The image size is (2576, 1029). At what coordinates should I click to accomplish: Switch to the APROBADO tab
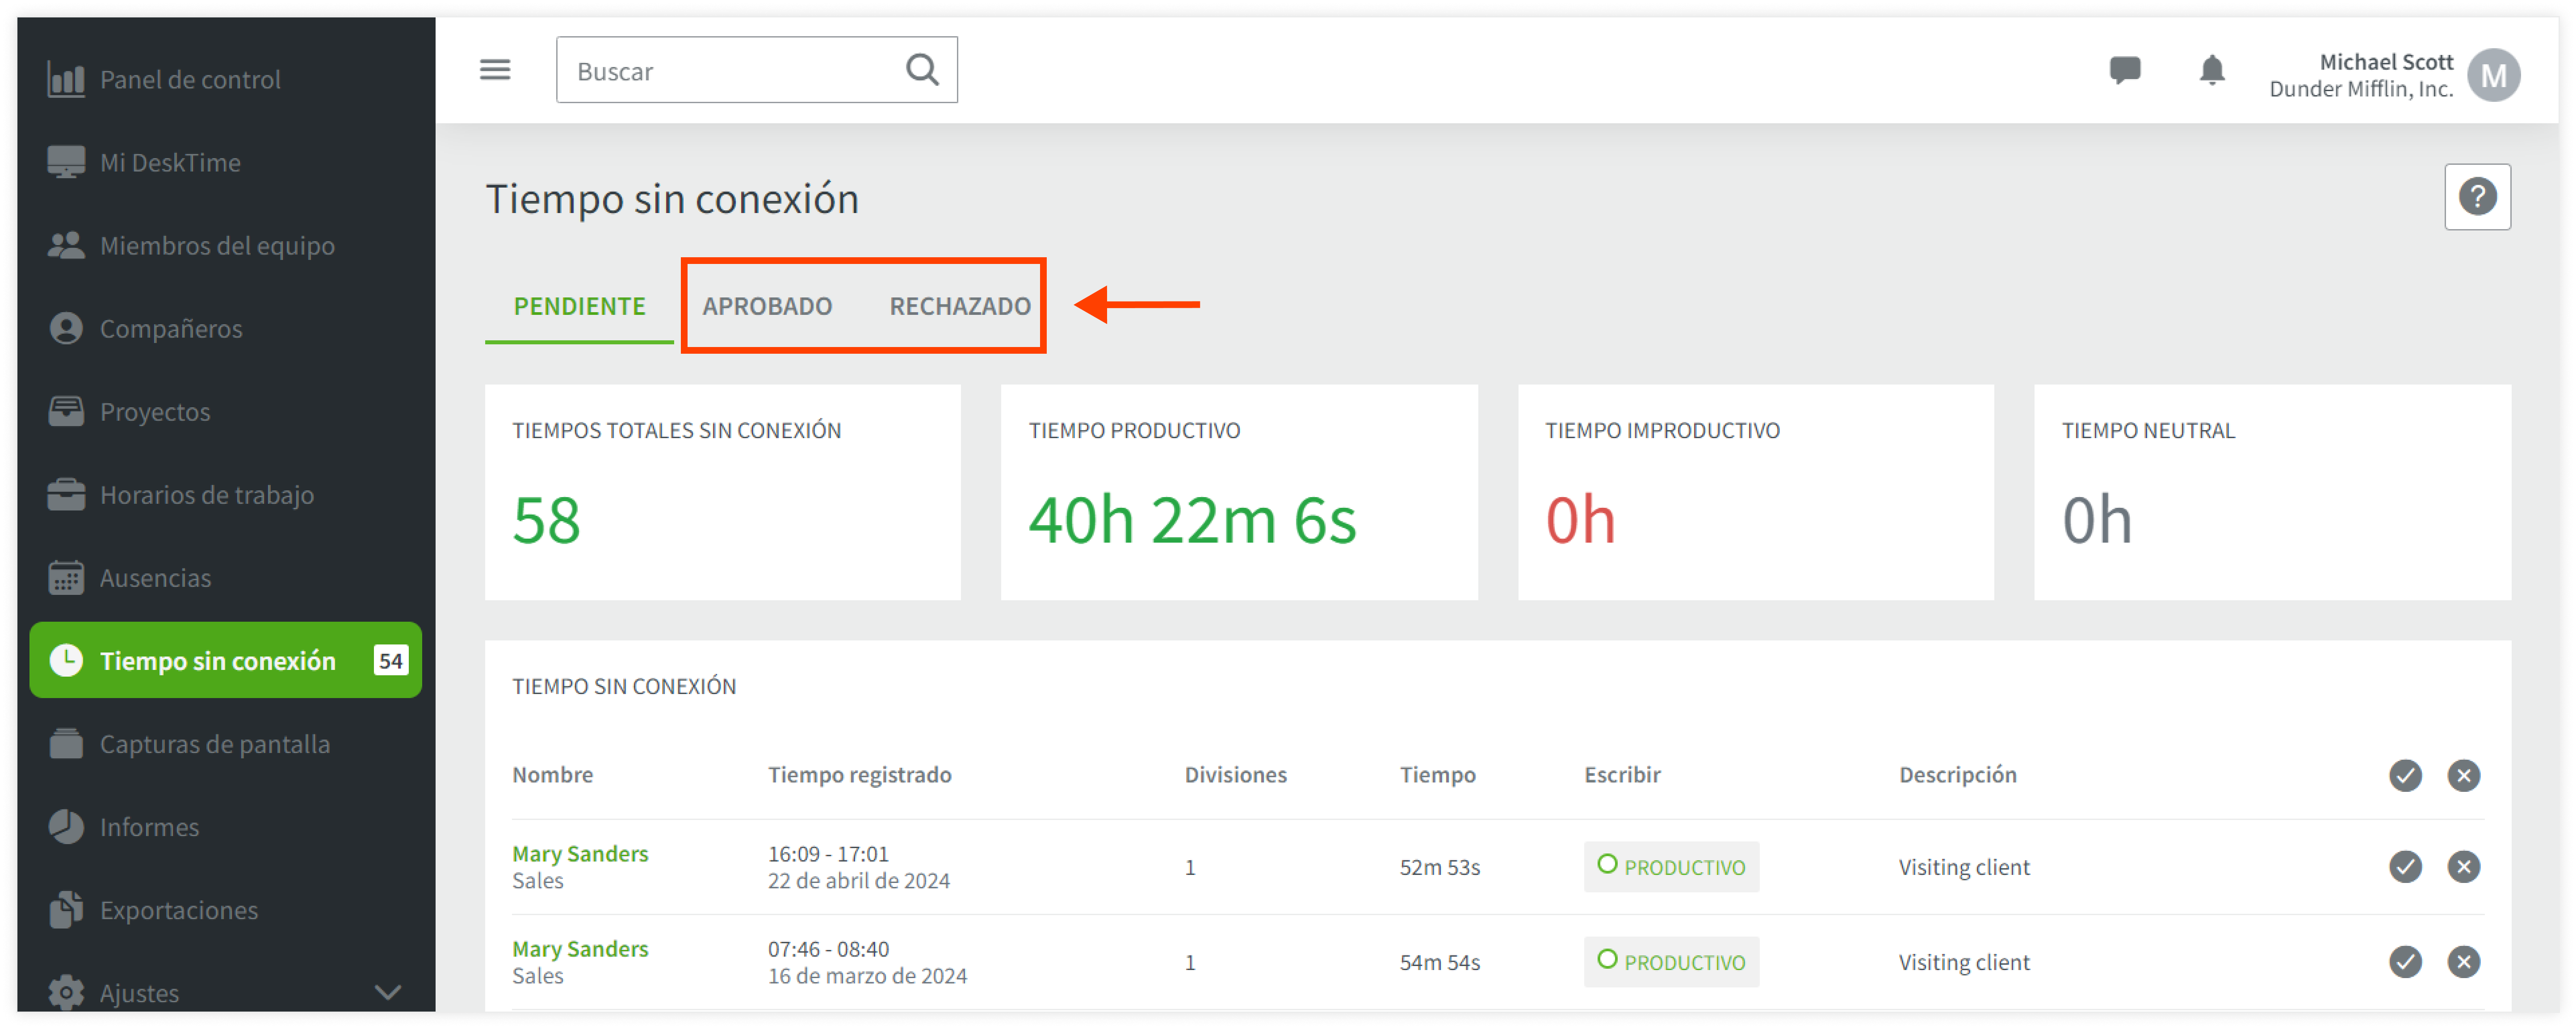(x=767, y=306)
